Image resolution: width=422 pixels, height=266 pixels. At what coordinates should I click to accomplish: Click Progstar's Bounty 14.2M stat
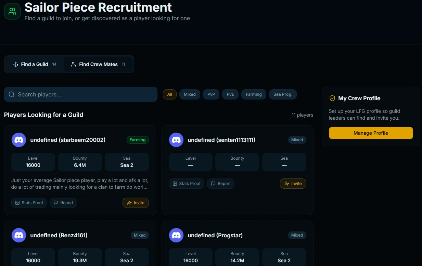237,257
